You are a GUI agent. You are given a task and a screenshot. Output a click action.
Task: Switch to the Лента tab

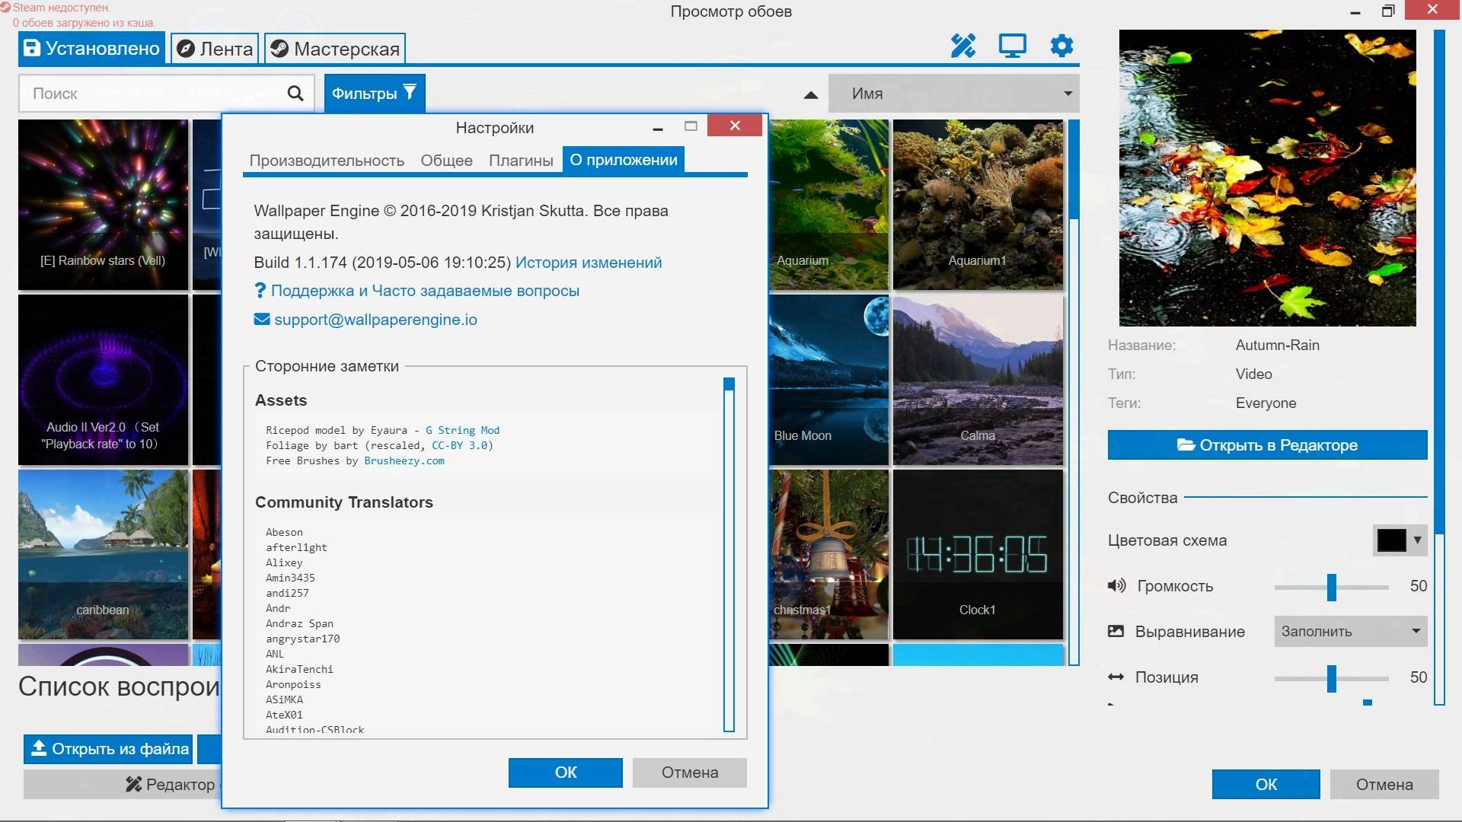point(215,49)
